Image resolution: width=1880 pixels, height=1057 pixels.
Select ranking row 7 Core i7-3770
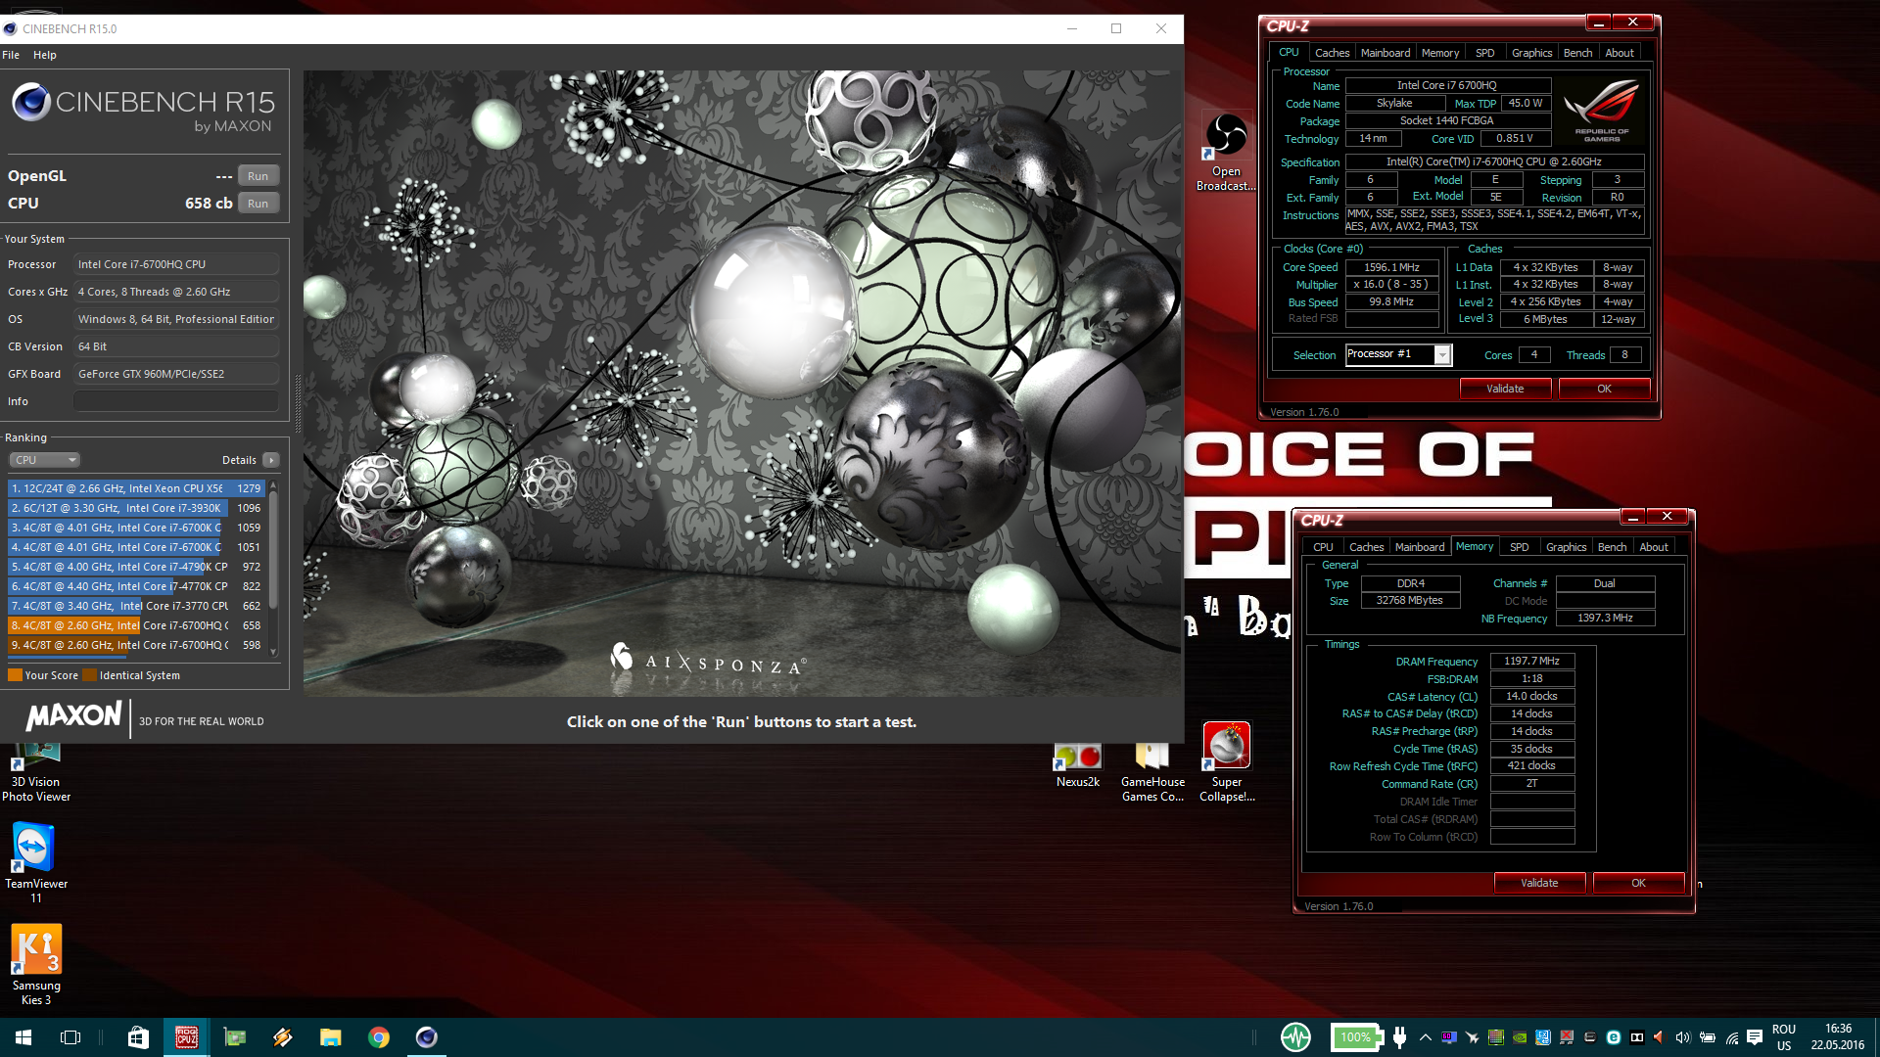pyautogui.click(x=137, y=606)
